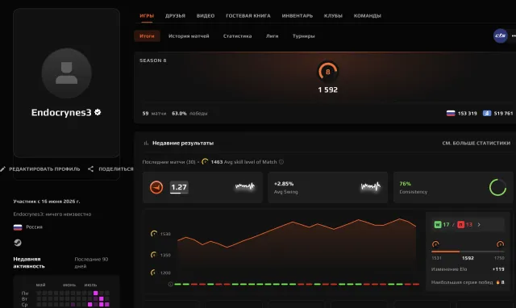Viewport: 516px width, 308px height.
Task: Click the fire icon by Наибольшая серия побед
Action: pos(497,282)
